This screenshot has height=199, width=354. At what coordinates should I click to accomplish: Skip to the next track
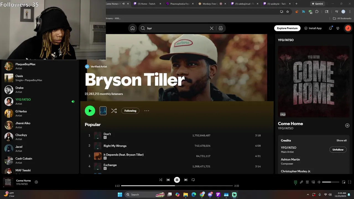(186, 180)
